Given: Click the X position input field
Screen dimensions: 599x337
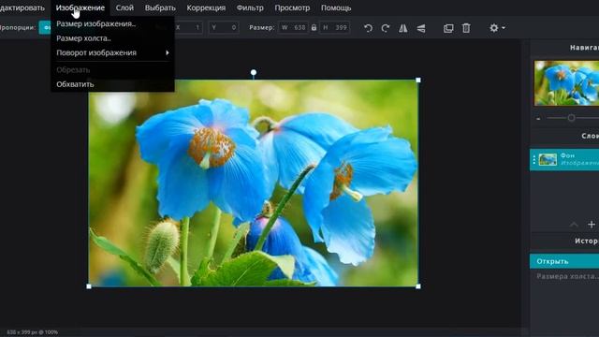Looking at the screenshot, I should tap(187, 27).
